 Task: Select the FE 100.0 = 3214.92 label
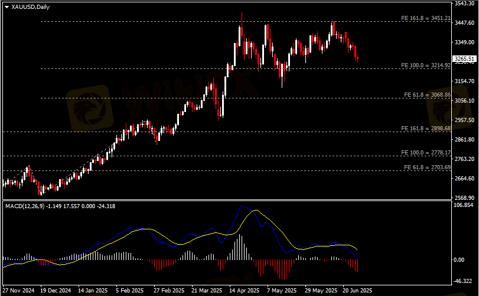pyautogui.click(x=425, y=65)
